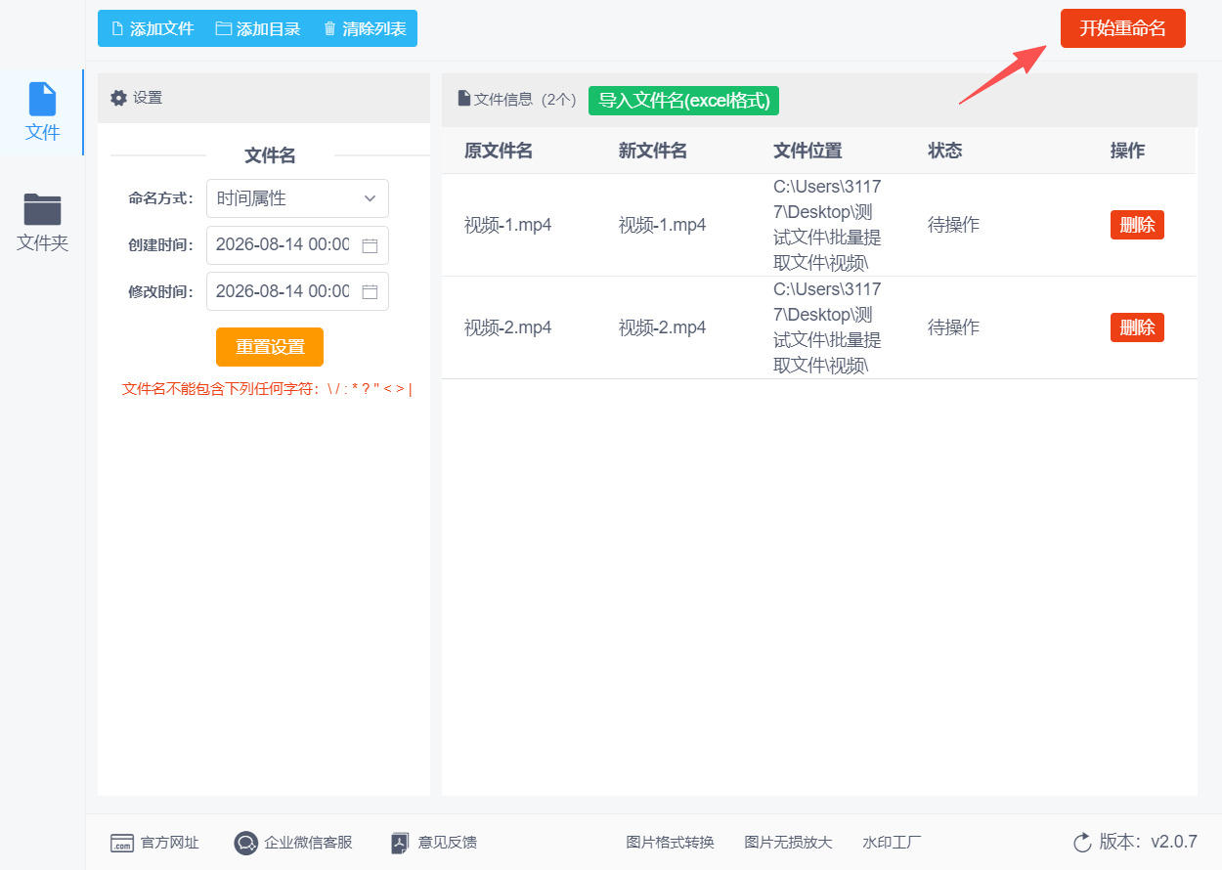Open calendar icon in 修改时间 field
The height and width of the screenshot is (870, 1222).
click(370, 291)
